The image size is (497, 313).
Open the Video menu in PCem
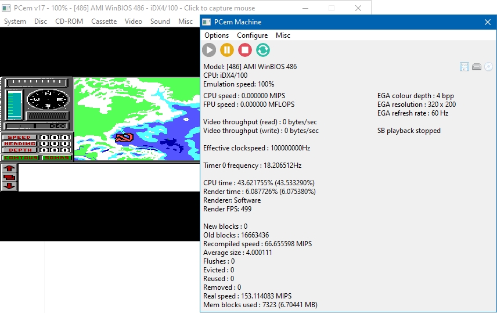pyautogui.click(x=134, y=21)
